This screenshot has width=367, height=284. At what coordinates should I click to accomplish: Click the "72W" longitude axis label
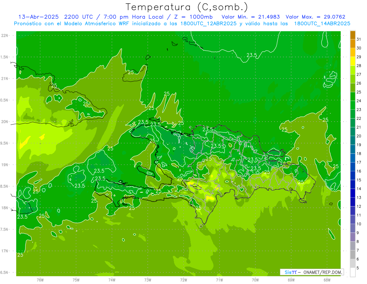(x=183, y=280)
